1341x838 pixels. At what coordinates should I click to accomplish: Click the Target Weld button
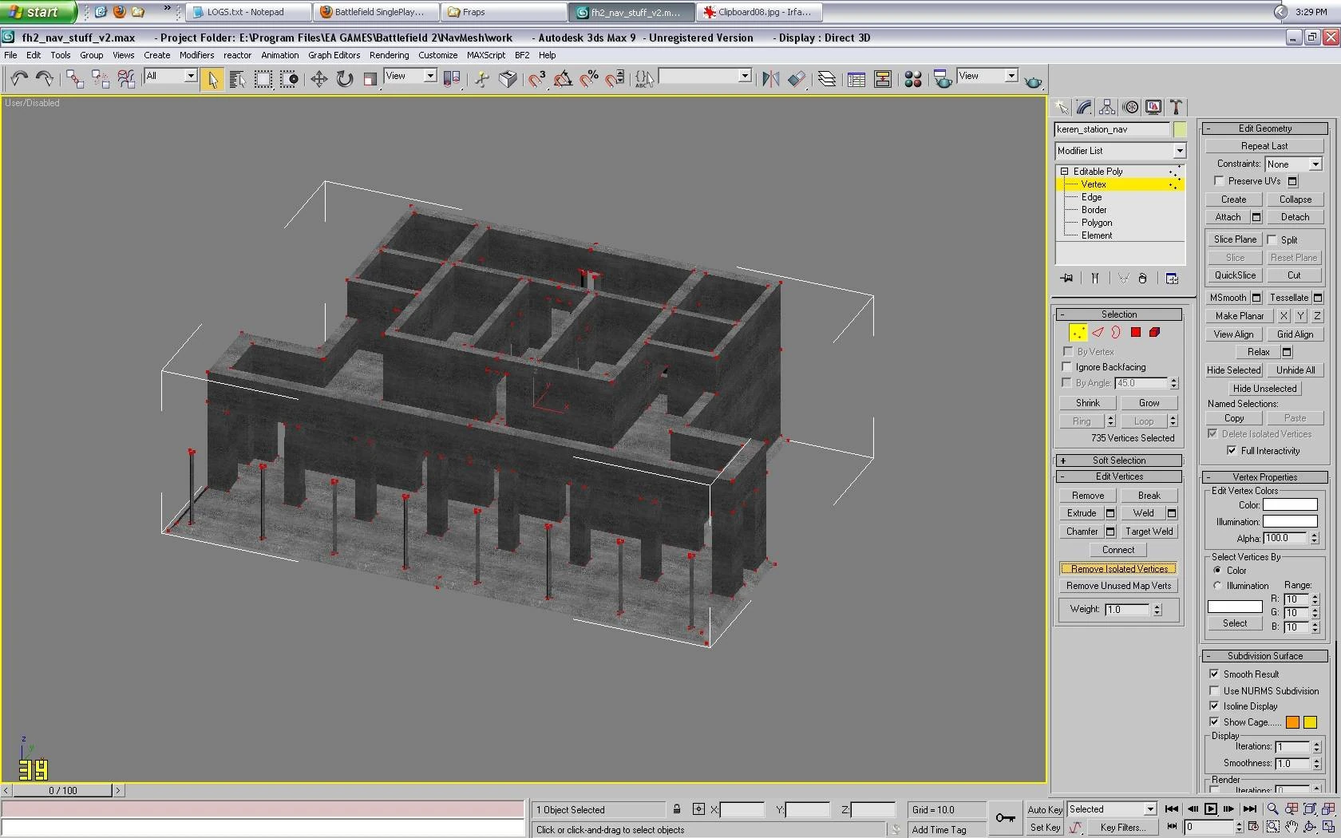click(1149, 532)
